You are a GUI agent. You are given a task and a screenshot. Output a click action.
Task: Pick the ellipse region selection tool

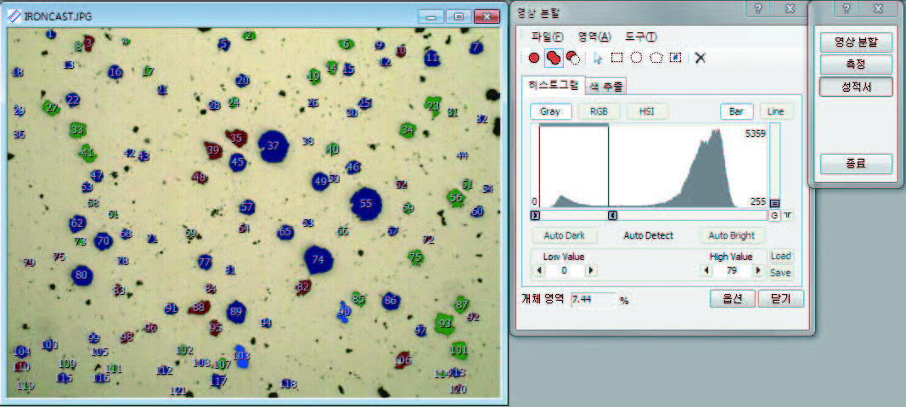pos(636,58)
